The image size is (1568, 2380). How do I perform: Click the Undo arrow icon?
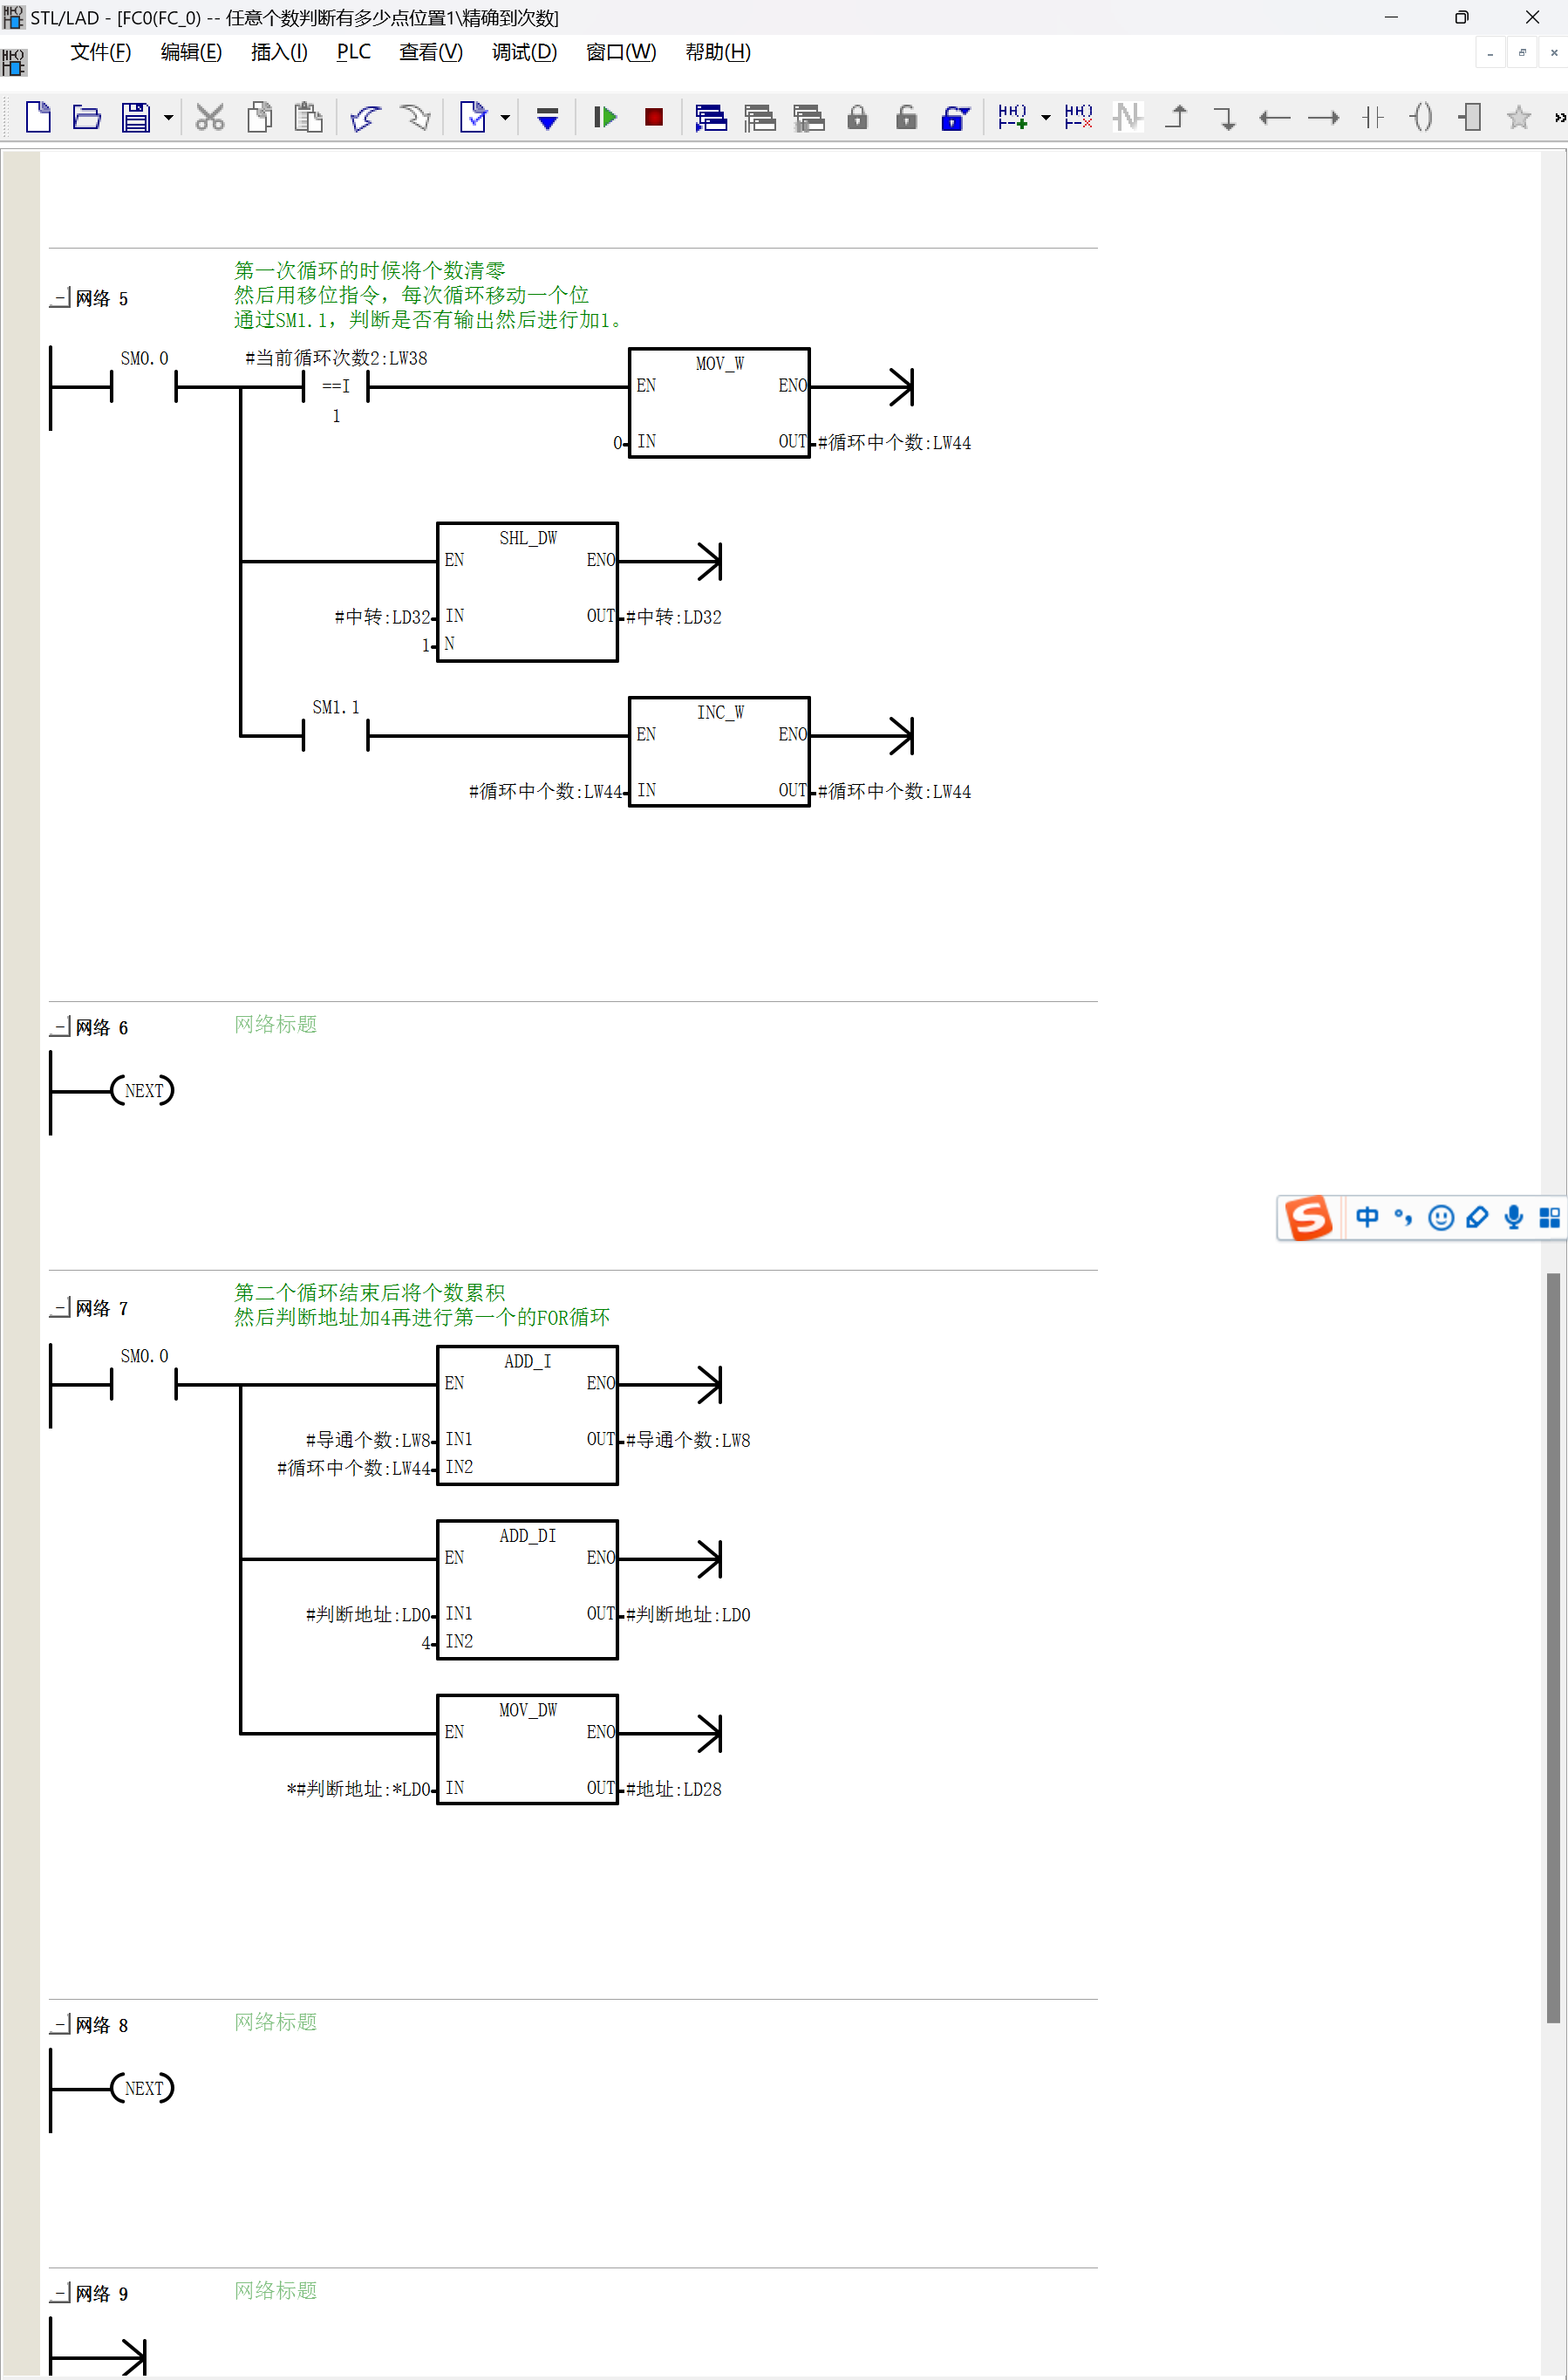[x=365, y=117]
